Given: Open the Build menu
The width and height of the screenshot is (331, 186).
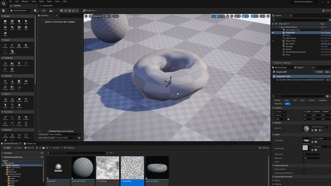Looking at the screenshot, I should point(41,2).
